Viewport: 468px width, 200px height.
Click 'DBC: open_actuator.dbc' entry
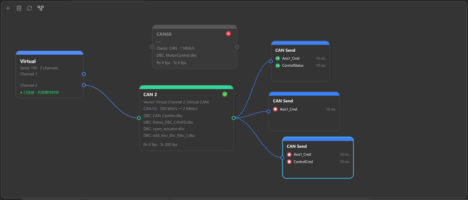[164, 129]
